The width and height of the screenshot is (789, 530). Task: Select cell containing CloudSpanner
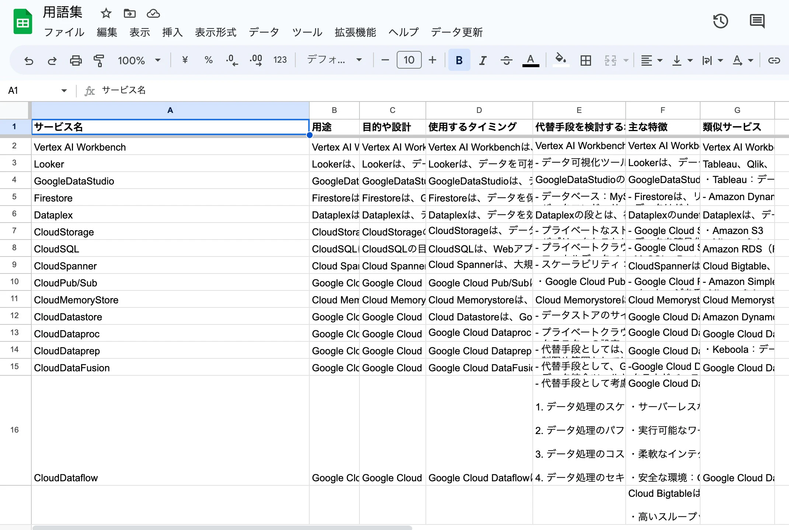click(170, 266)
